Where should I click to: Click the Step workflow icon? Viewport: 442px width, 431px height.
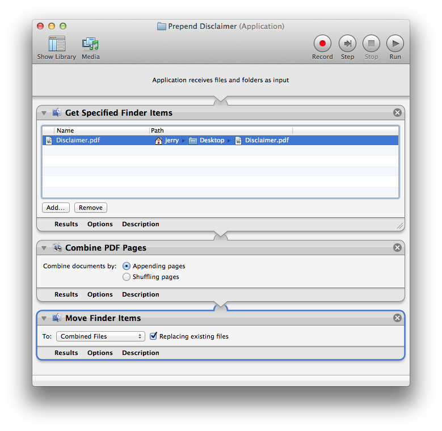click(347, 44)
